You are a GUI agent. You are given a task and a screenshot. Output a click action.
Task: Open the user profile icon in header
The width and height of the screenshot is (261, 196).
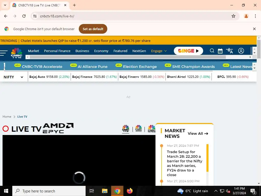point(241,51)
